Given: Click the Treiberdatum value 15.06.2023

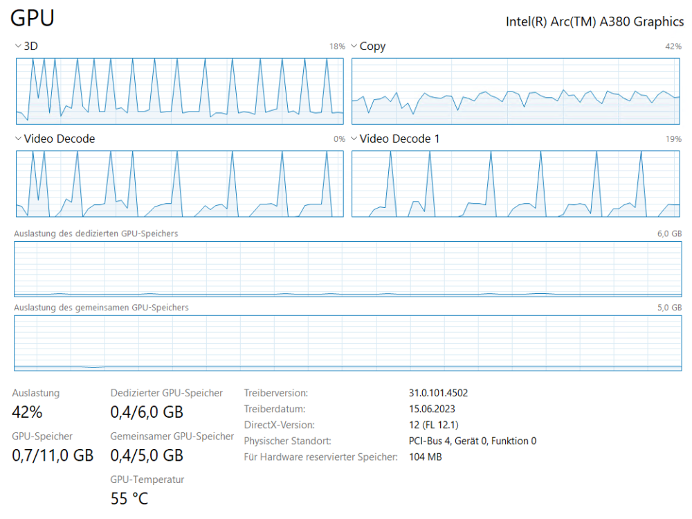Looking at the screenshot, I should pos(432,409).
